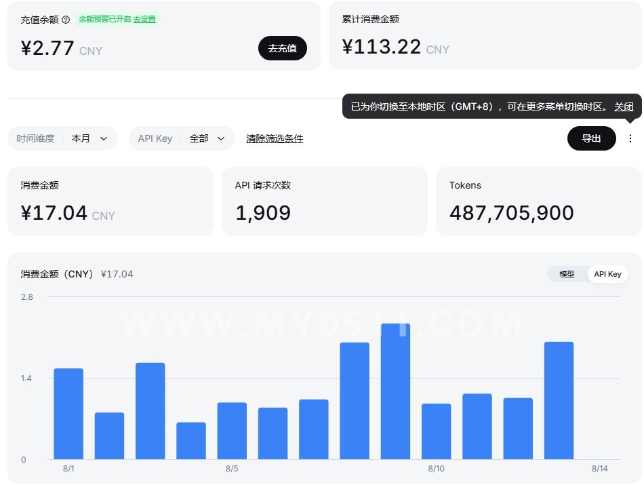This screenshot has height=485, width=644.
Task: Click the Tokens card label
Action: (x=465, y=185)
